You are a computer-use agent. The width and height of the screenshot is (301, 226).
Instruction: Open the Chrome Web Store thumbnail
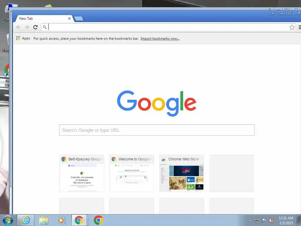pyautogui.click(x=182, y=173)
